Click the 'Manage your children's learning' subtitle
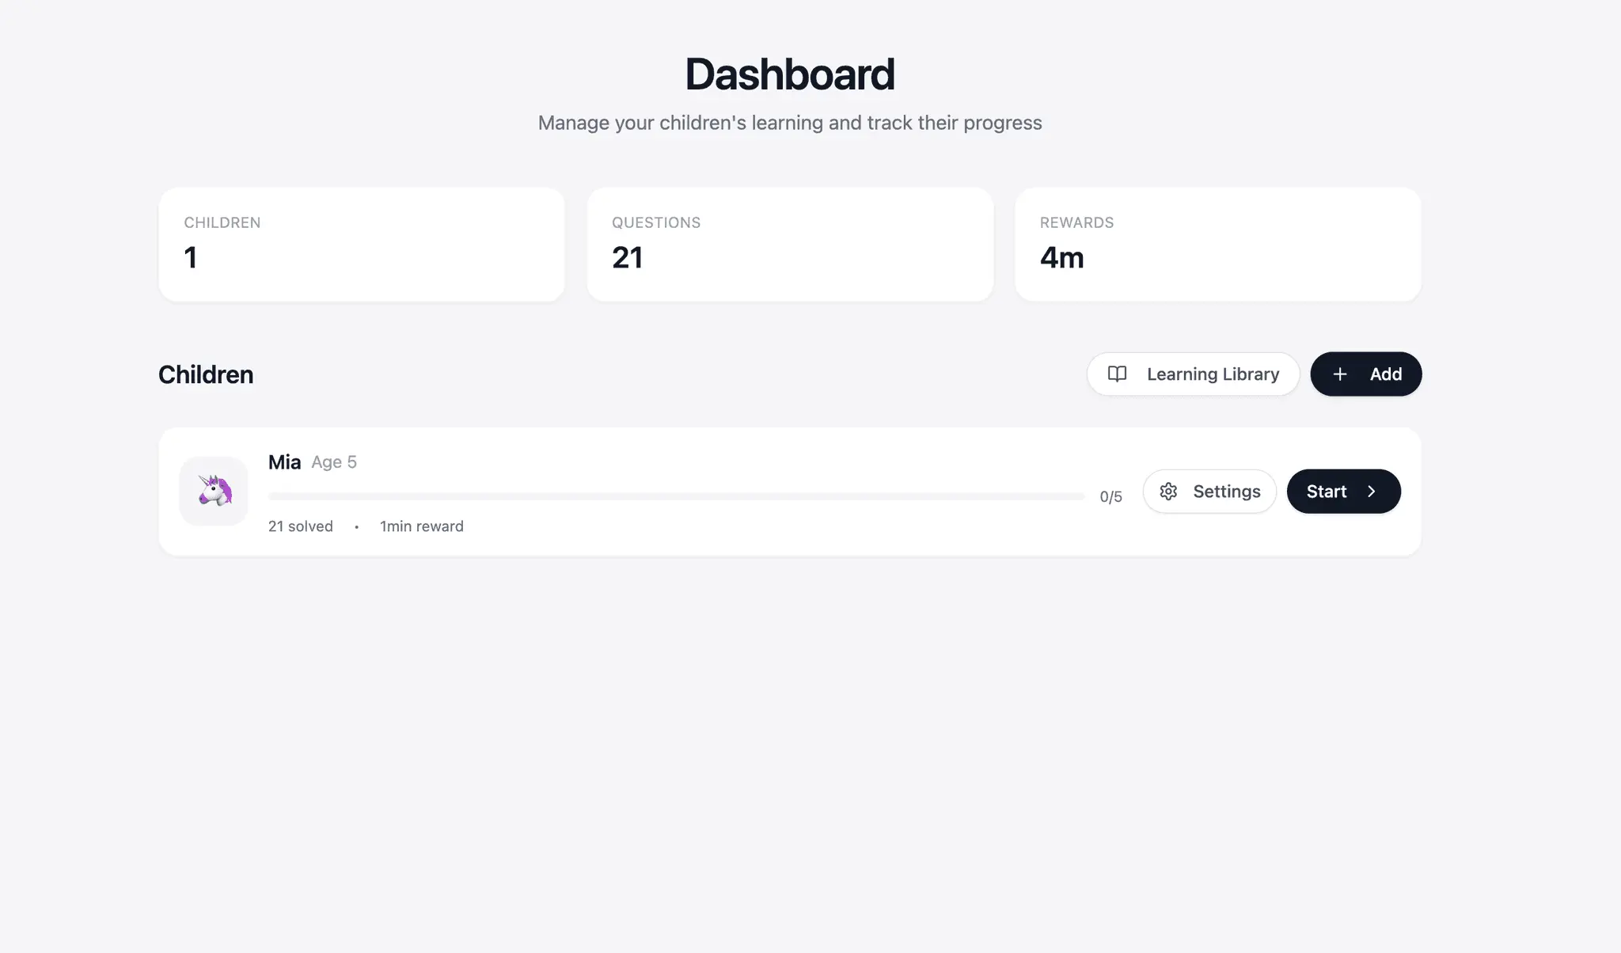Screen dimensions: 1621x953 point(790,123)
